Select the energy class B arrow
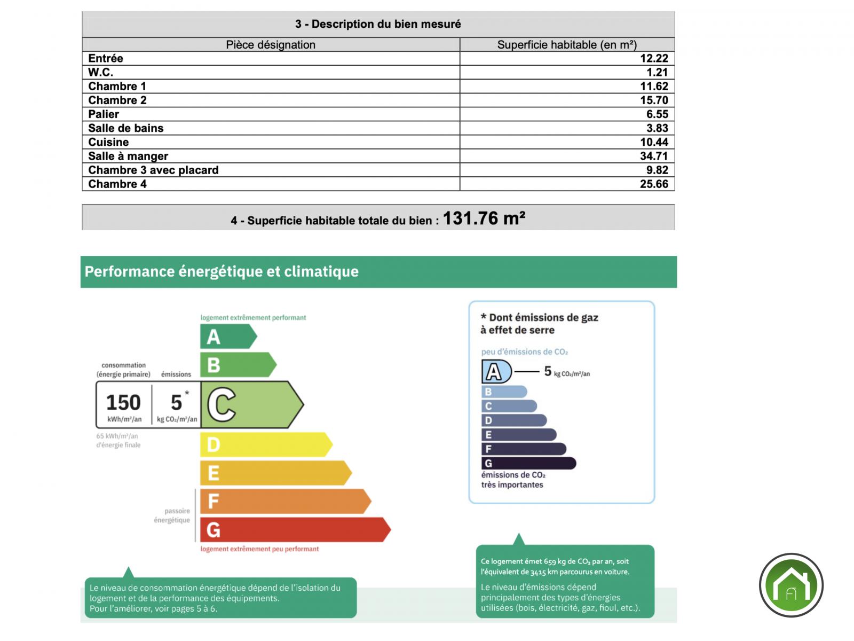 tap(238, 365)
